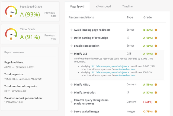Click the YSlow gauge icon
The height and width of the screenshot is (116, 173).
point(11,34)
